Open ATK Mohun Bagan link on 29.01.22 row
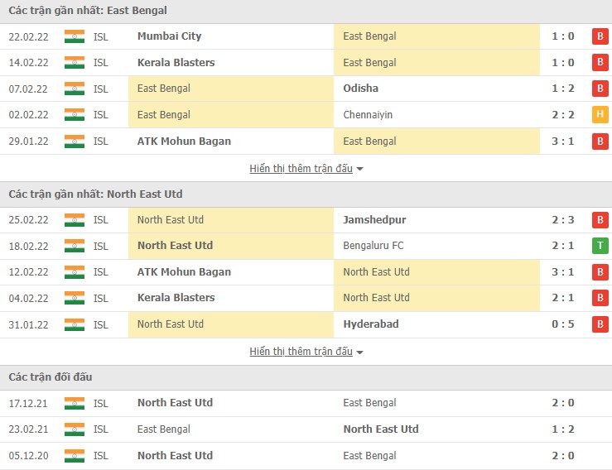This screenshot has height=470, width=612. pos(184,141)
